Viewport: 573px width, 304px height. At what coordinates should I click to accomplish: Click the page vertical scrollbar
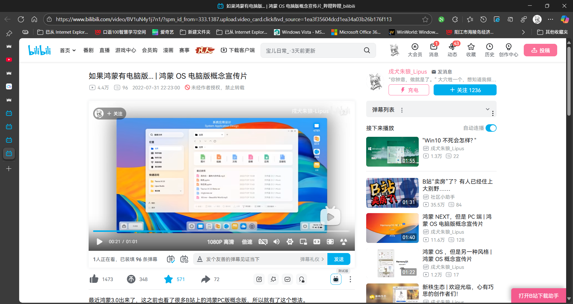[569, 80]
